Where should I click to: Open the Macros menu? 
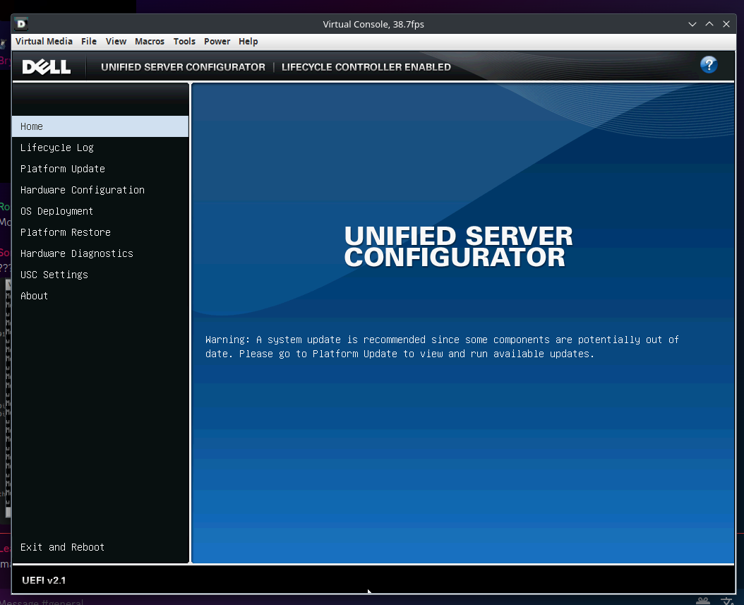pos(149,41)
